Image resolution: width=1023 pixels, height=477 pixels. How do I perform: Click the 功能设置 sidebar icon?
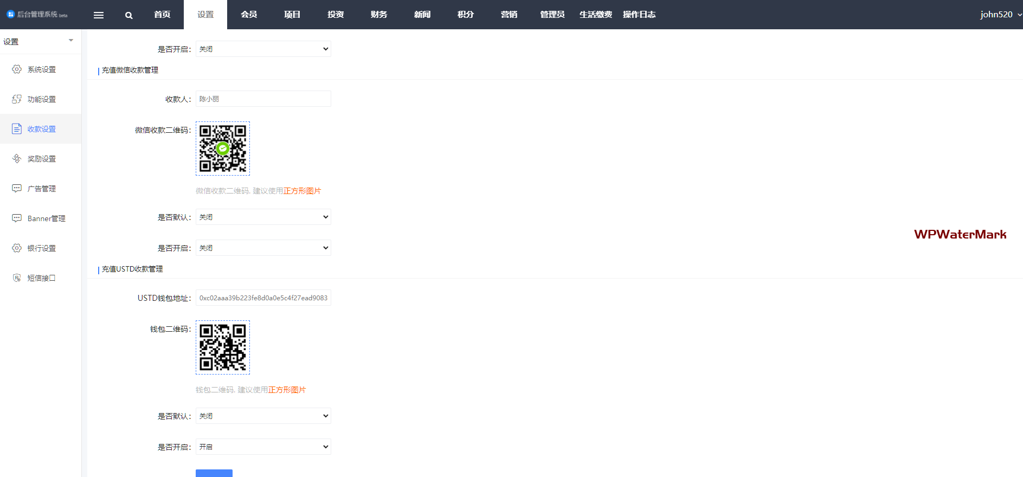[17, 99]
